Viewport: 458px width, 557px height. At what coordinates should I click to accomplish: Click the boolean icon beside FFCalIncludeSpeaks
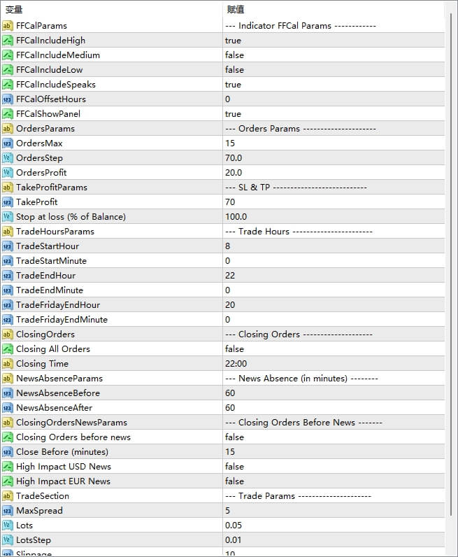tap(7, 85)
